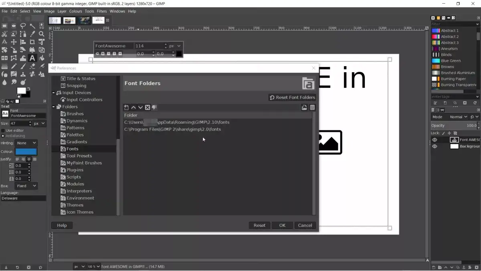
Task: Collapse the Folders tree node
Action: [54, 107]
